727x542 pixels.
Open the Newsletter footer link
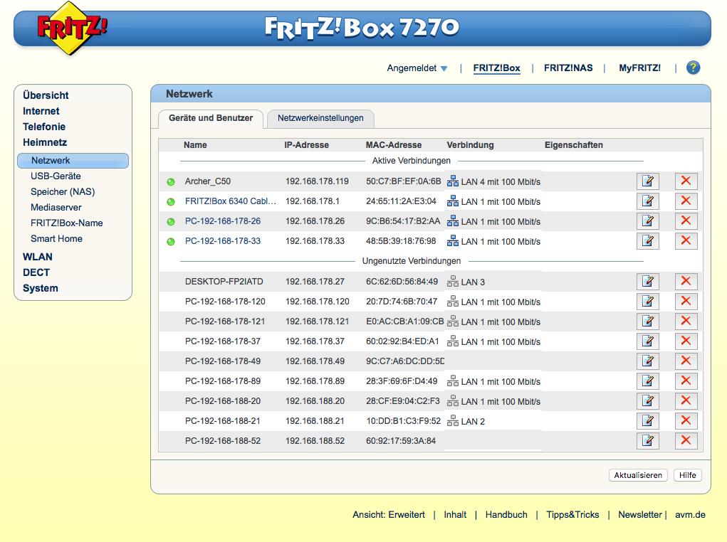640,515
